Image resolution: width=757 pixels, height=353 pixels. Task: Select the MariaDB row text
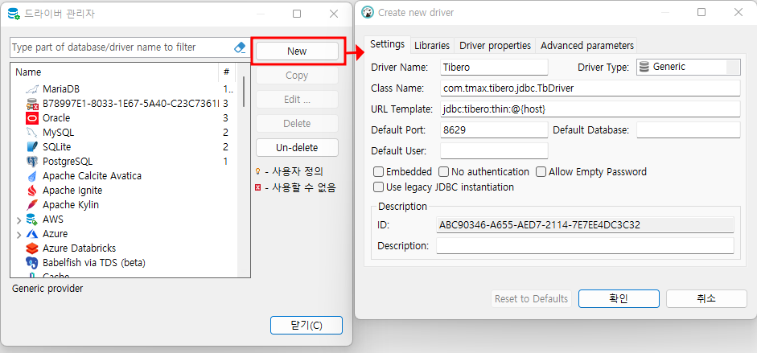61,89
